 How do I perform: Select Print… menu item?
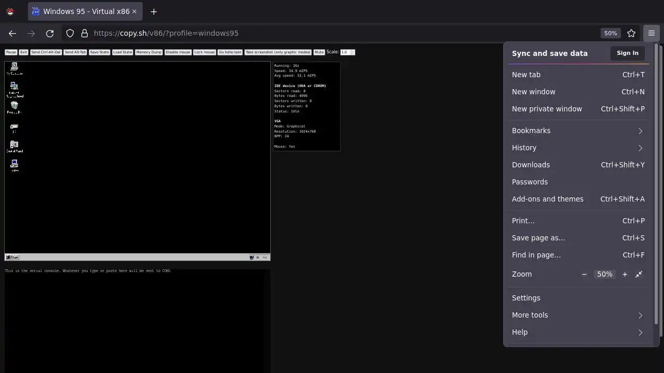(x=578, y=221)
